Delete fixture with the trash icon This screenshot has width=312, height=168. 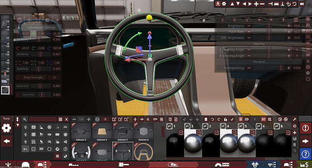[x=206, y=119]
